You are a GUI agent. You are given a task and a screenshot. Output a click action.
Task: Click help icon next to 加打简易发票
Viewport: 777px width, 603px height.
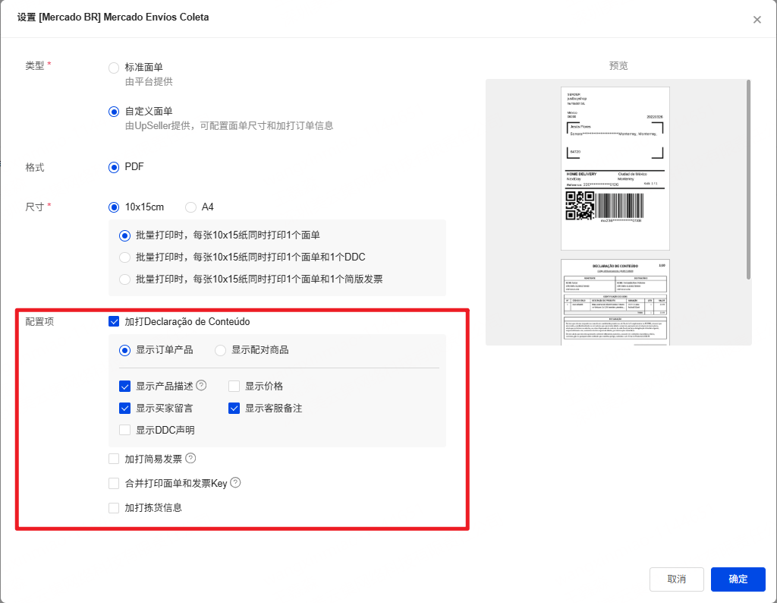[190, 459]
